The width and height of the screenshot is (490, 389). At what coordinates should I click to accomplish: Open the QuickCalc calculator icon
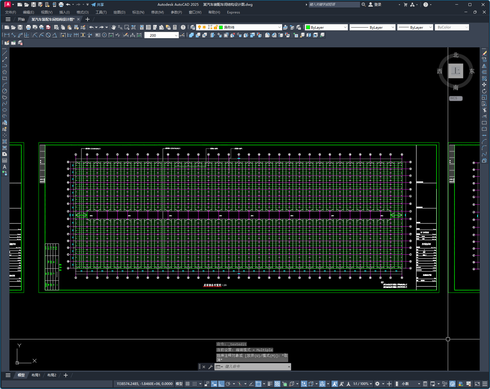pos(175,27)
